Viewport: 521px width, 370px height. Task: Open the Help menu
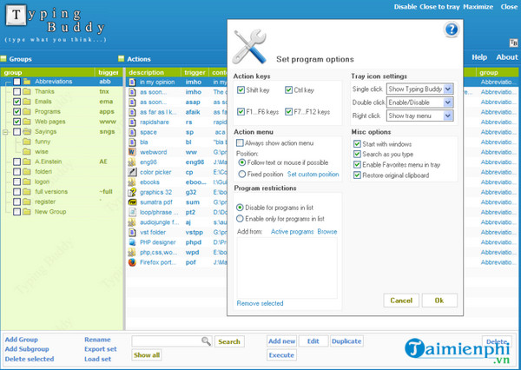click(479, 57)
